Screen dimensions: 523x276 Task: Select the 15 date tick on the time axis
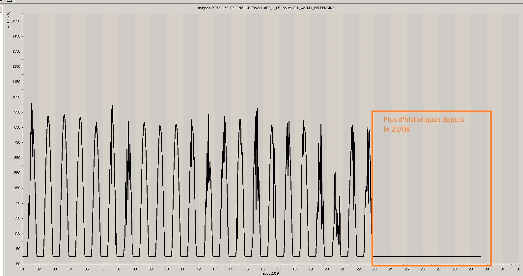(x=247, y=269)
